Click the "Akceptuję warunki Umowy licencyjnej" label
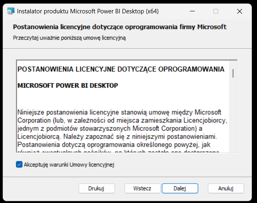 [69, 165]
